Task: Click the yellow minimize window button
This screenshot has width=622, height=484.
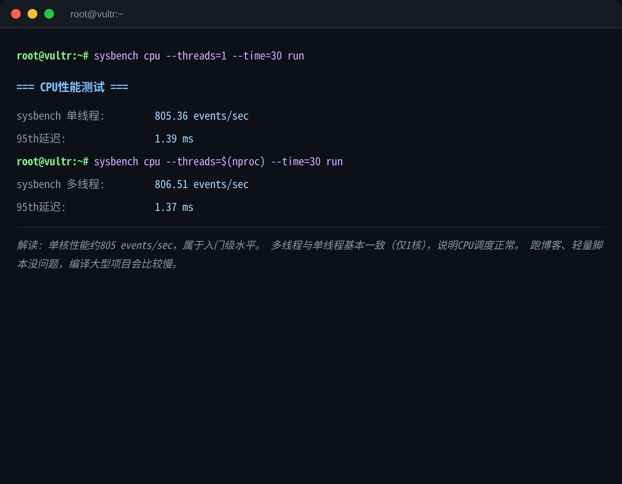Action: [32, 14]
